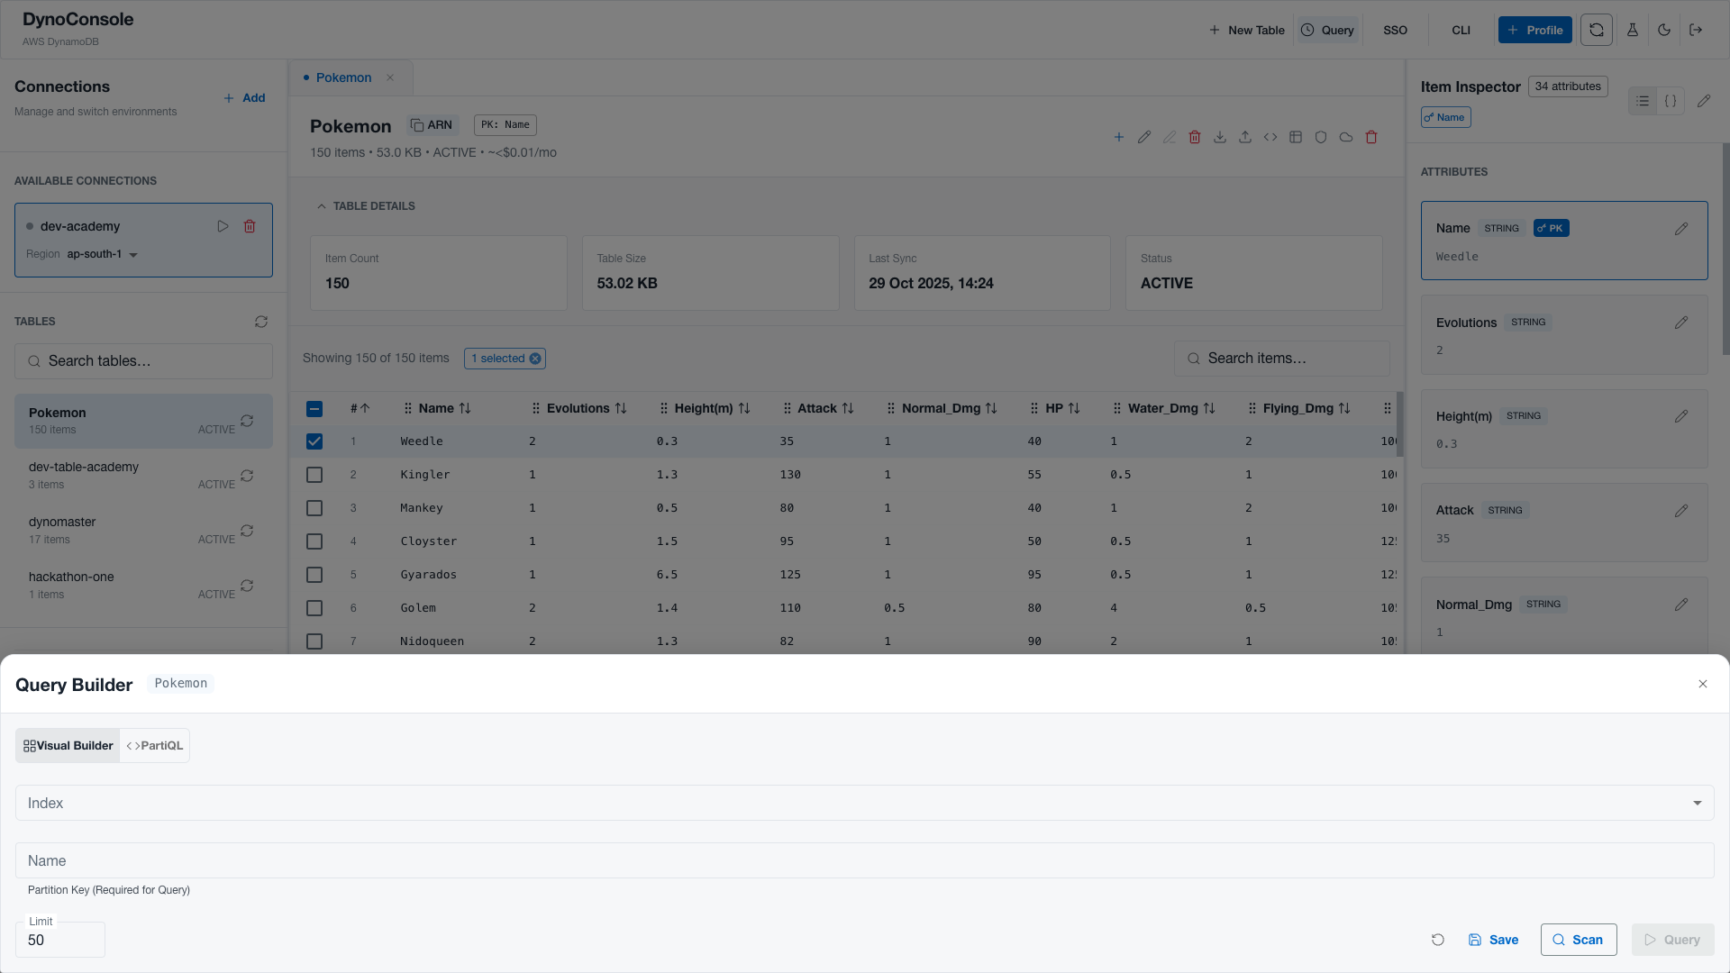Refresh the dynomaster table using its sync icon
This screenshot has width=1730, height=973.
[x=247, y=531]
